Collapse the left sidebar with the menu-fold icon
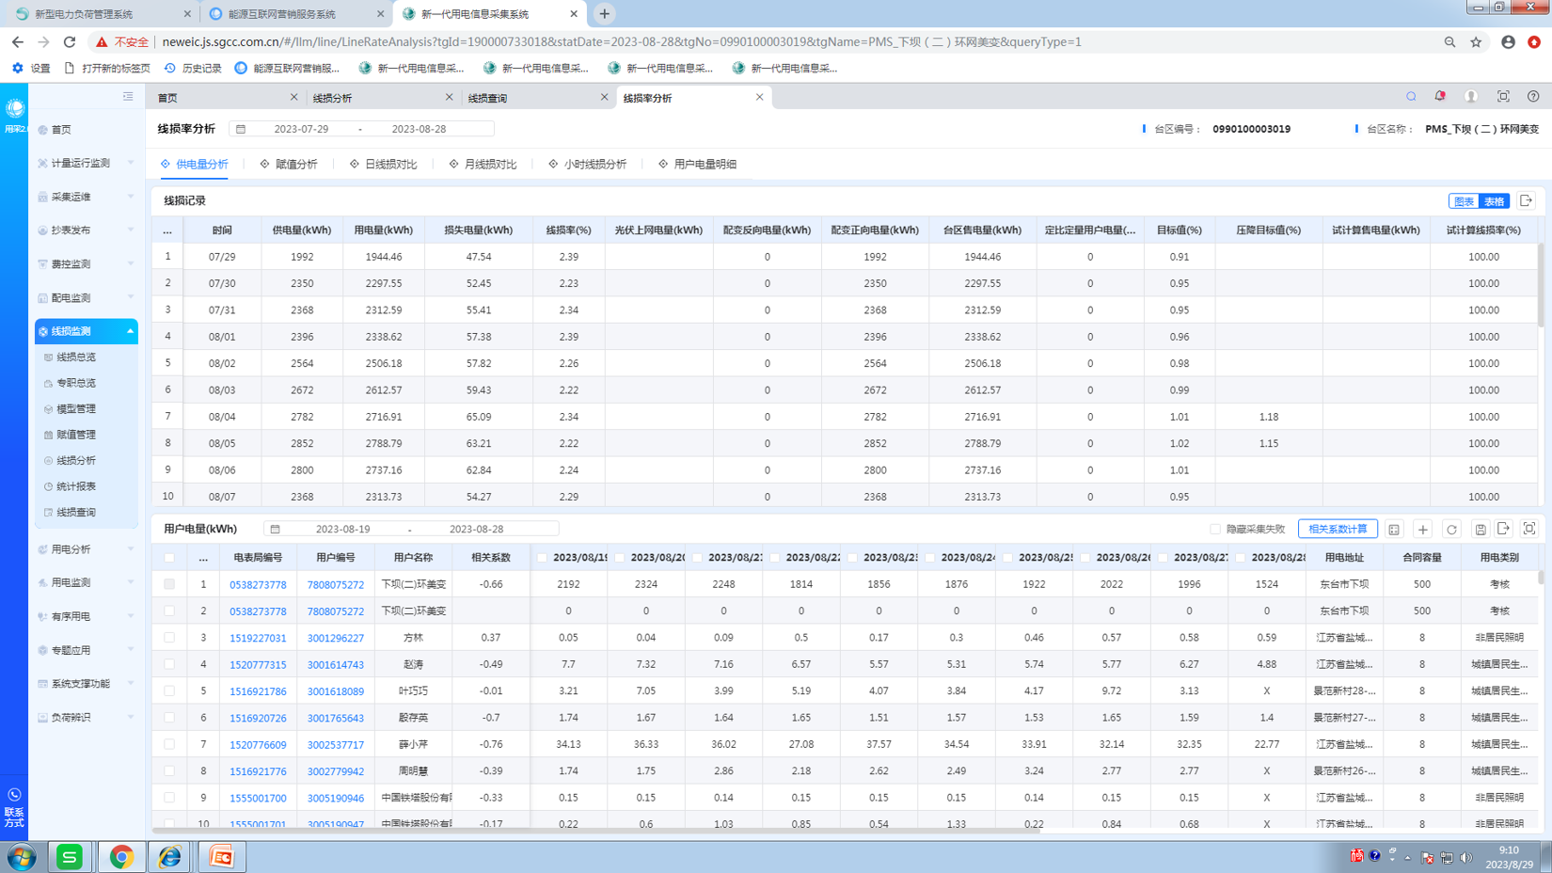Viewport: 1552px width, 873px height. point(128,97)
